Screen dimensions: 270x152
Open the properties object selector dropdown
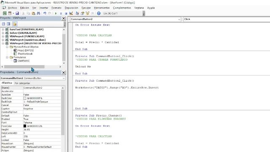64,78
